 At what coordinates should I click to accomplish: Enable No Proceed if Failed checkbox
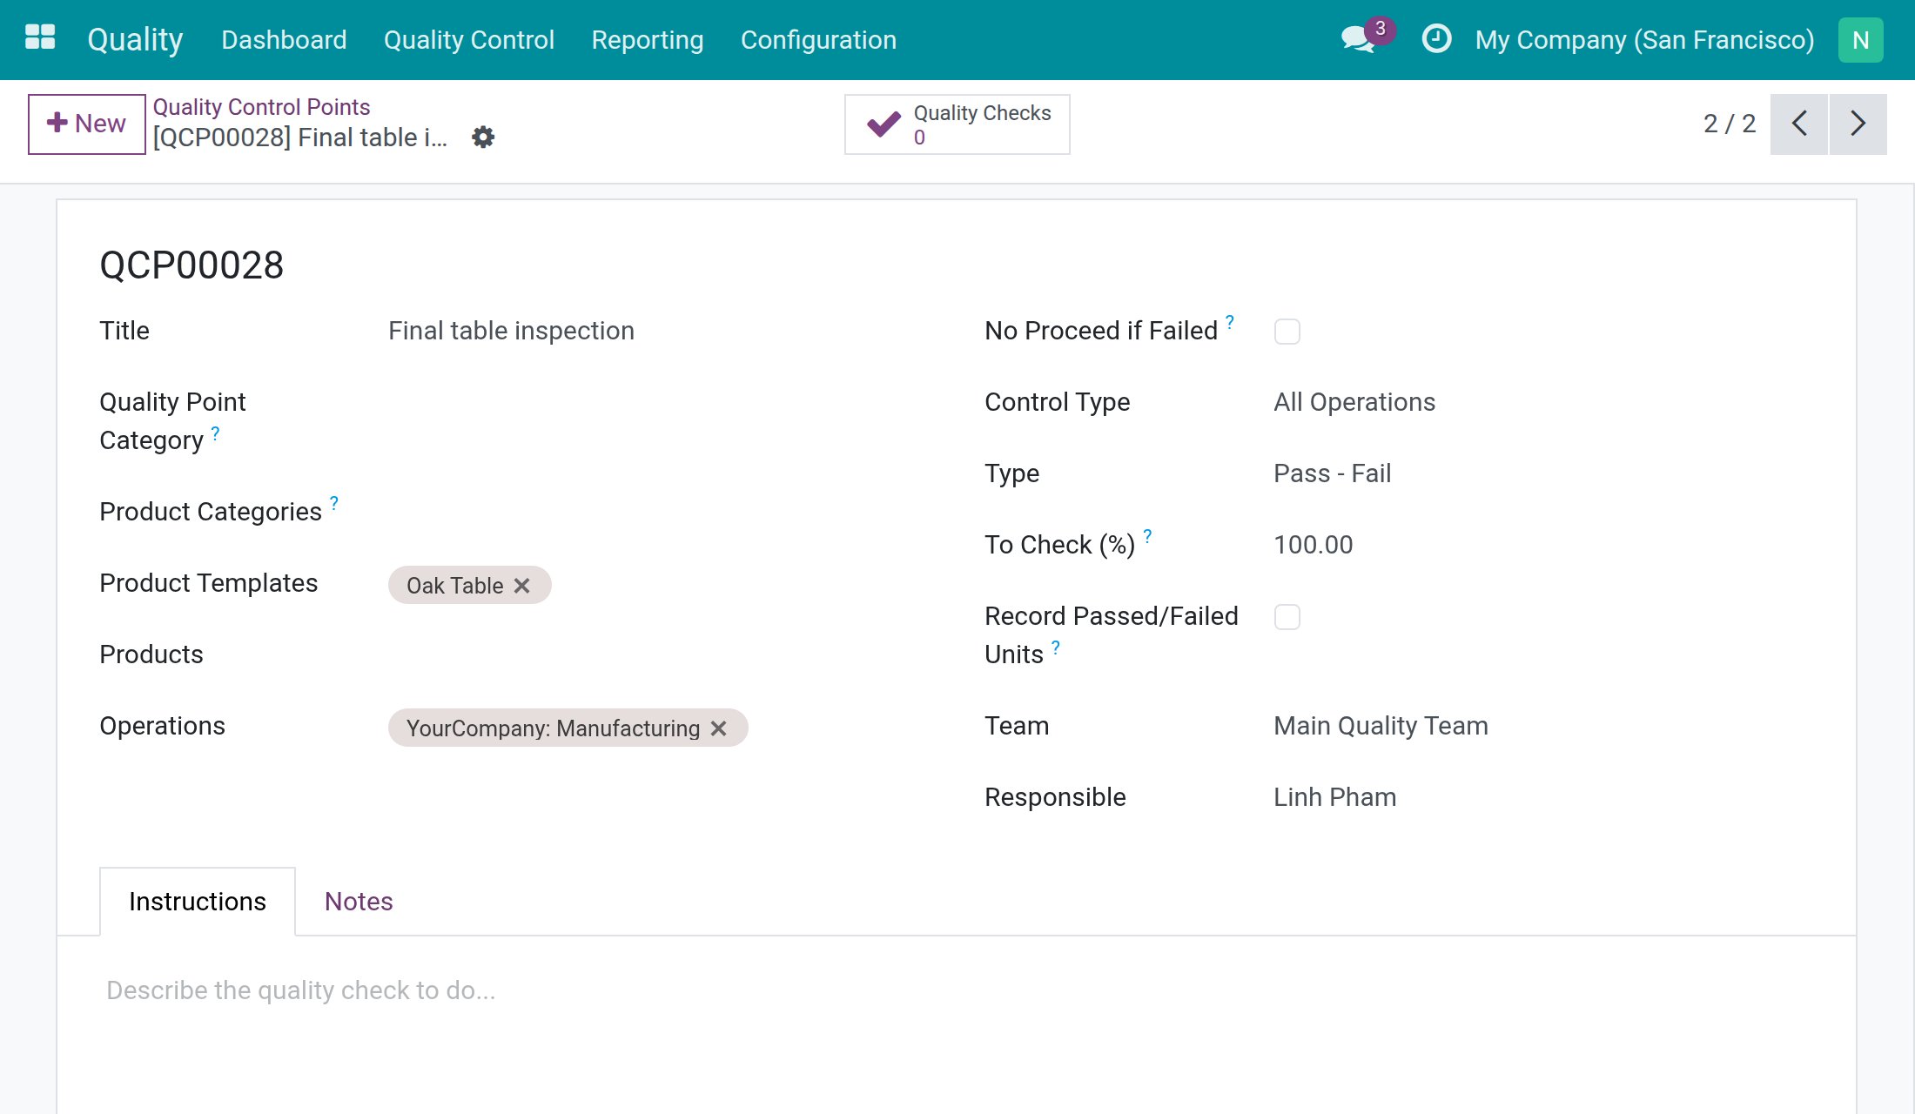(1287, 332)
